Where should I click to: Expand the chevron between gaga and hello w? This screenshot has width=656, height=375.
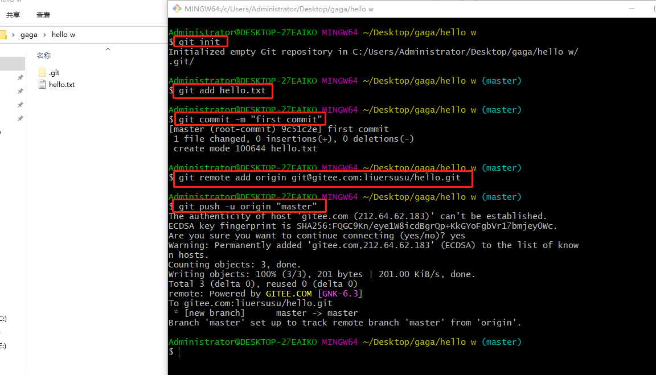[44, 35]
